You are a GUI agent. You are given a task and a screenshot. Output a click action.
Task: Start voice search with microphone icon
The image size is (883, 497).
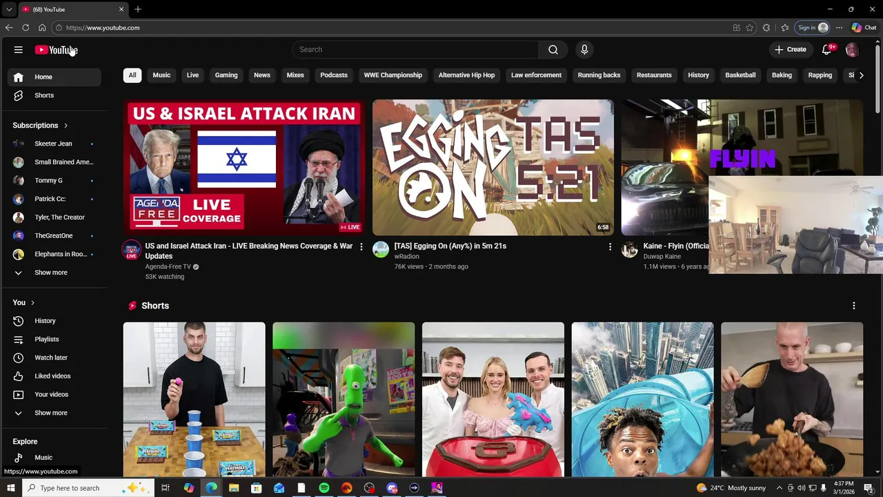tap(584, 50)
